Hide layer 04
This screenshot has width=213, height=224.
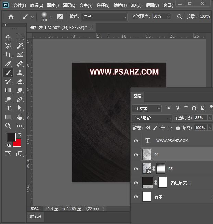[136, 155]
